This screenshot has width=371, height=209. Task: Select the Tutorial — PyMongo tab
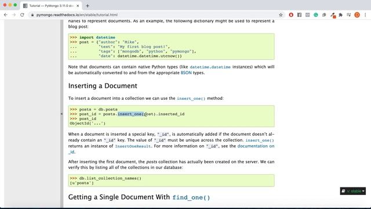[51, 6]
